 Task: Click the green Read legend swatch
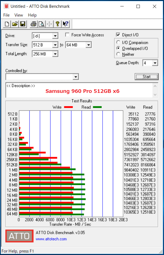click(97, 107)
